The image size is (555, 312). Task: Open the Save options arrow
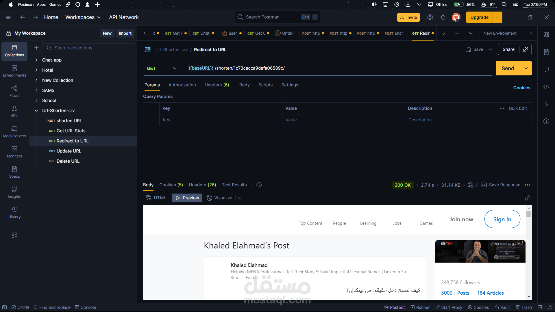pos(491,49)
